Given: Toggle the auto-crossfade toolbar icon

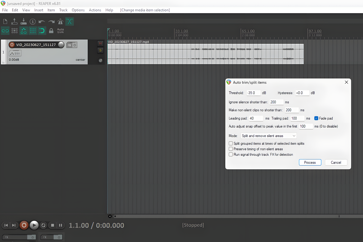Looking at the screenshot, I should (x=70, y=21).
